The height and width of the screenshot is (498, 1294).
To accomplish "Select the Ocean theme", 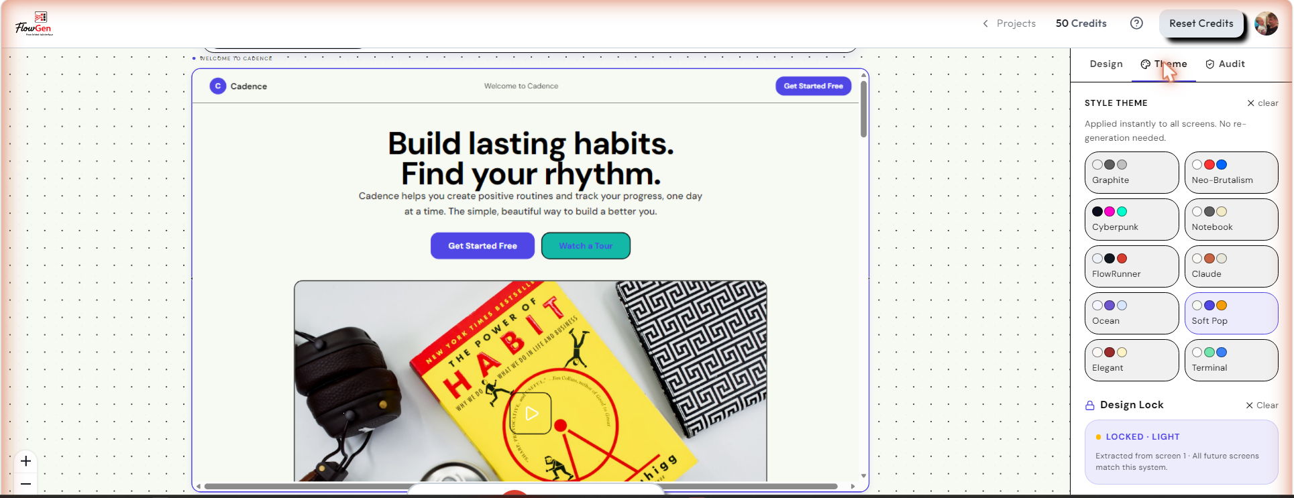I will (x=1132, y=313).
